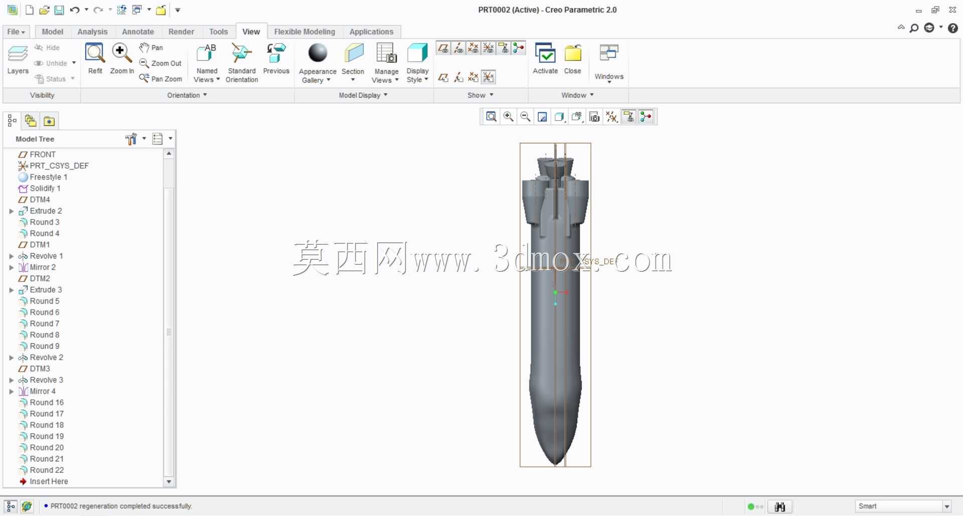963x516 pixels.
Task: Click the graphics toolbar Zoom In icon
Action: tap(509, 117)
